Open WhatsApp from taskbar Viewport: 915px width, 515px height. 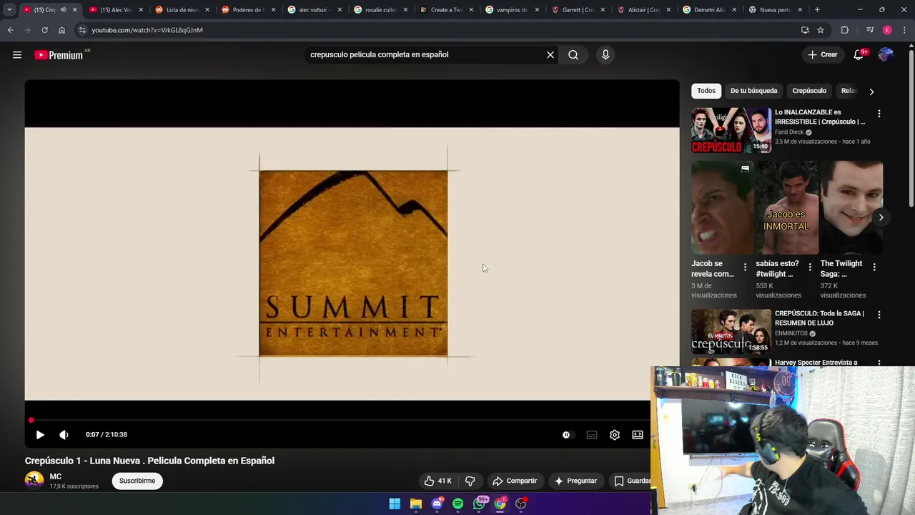480,504
